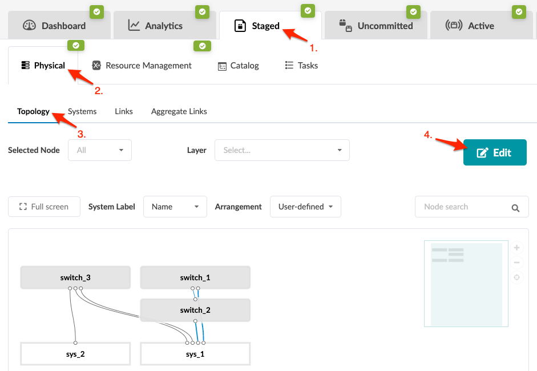This screenshot has width=537, height=371.
Task: Expand the Layer select dropdown
Action: tap(282, 150)
